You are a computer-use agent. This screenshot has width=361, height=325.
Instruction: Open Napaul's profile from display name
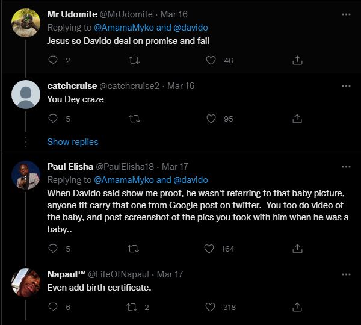[66, 274]
